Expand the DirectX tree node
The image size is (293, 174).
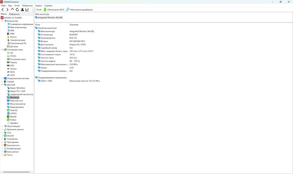click(x=2, y=136)
